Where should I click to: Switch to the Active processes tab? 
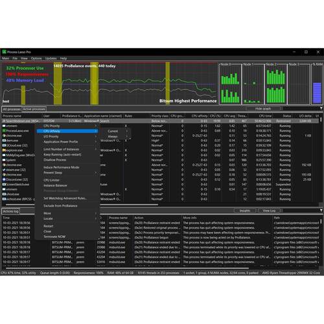34,109
